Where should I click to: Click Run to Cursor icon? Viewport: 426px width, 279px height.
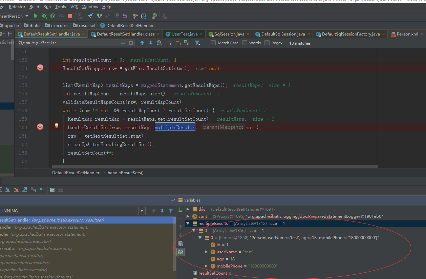click(x=42, y=190)
